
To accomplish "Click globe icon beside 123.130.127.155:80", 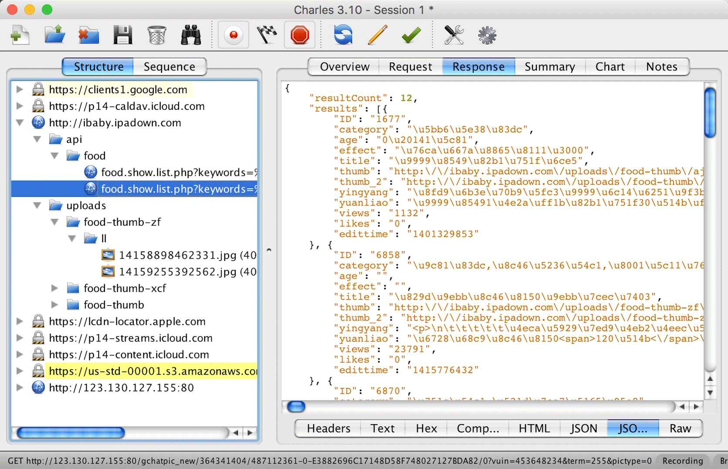I will tap(38, 388).
